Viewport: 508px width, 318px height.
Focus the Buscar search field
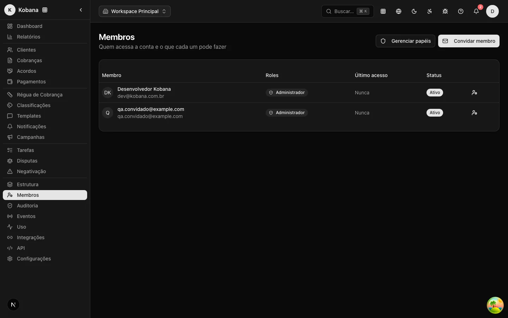(347, 11)
